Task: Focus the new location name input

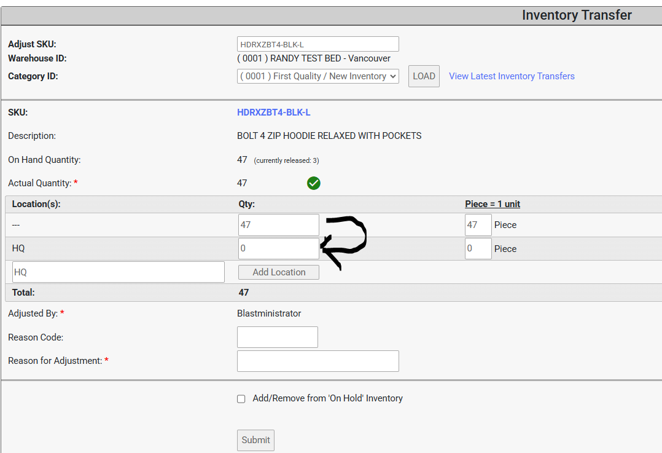Action: point(119,272)
